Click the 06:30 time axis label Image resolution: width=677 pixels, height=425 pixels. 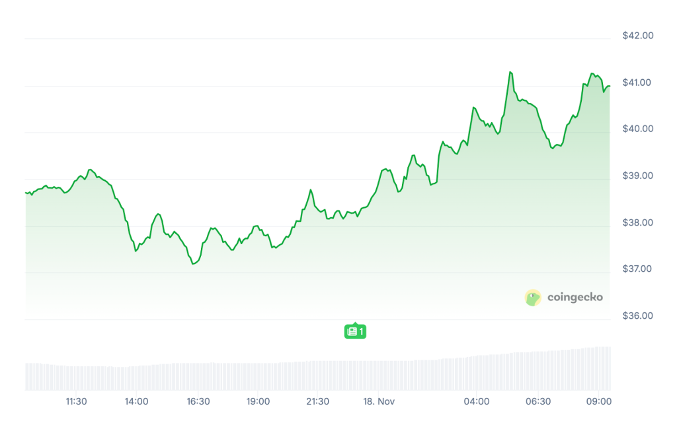point(538,401)
